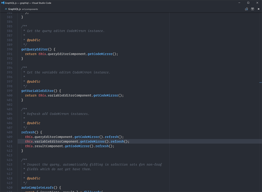Minimize the Visual Studio Code window
Viewport: 262px width, 192px height.
pyautogui.click(x=239, y=3)
